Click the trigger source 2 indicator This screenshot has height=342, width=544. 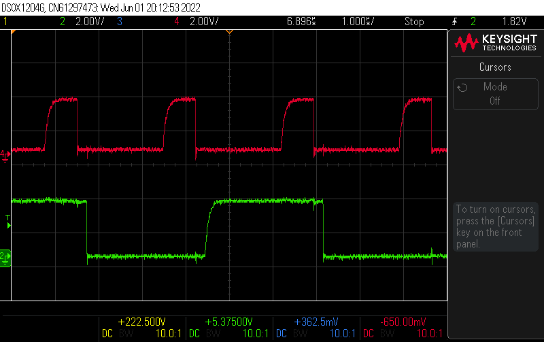(x=473, y=22)
